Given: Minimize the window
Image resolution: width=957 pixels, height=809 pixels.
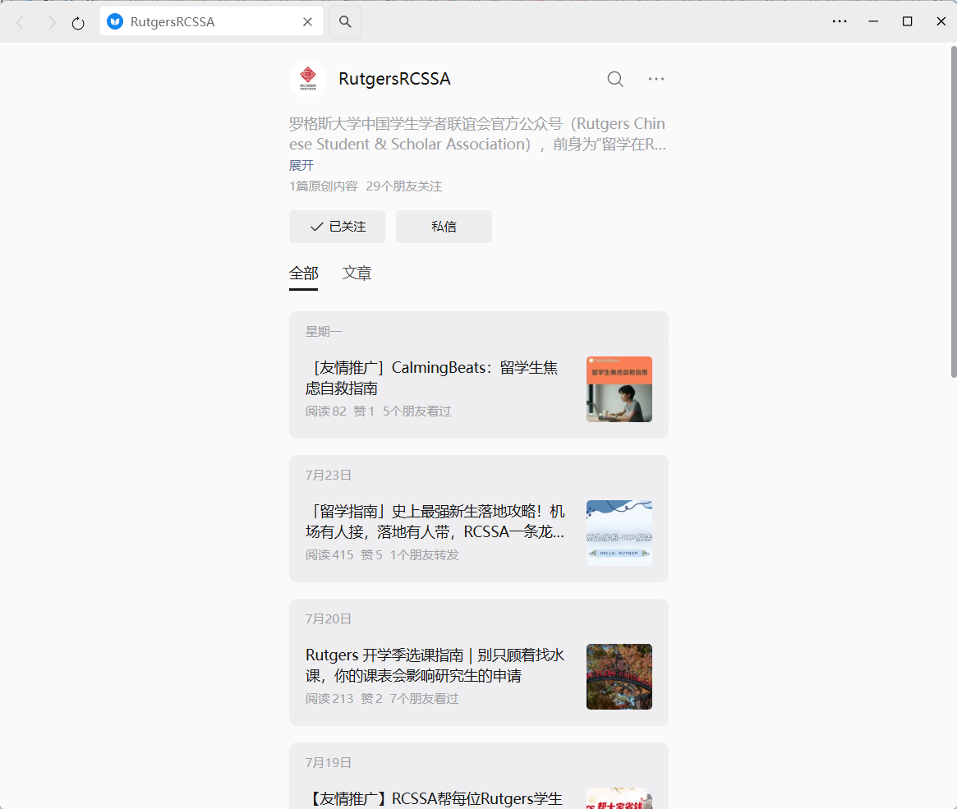Looking at the screenshot, I should 873,21.
